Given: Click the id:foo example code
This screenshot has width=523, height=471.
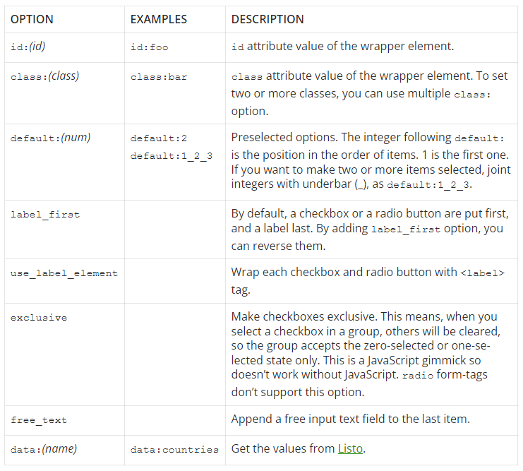Looking at the screenshot, I should click(149, 47).
